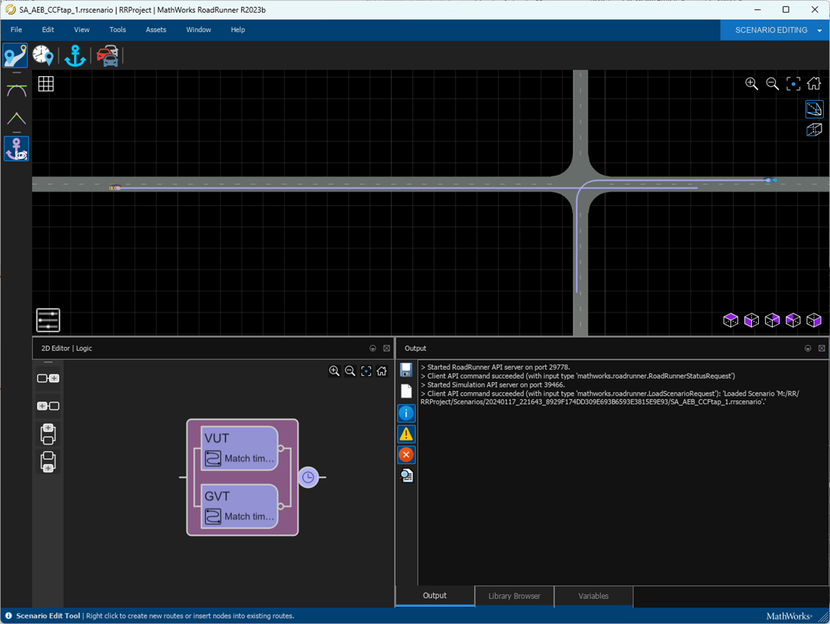
Task: Click the save output log icon
Action: 406,370
